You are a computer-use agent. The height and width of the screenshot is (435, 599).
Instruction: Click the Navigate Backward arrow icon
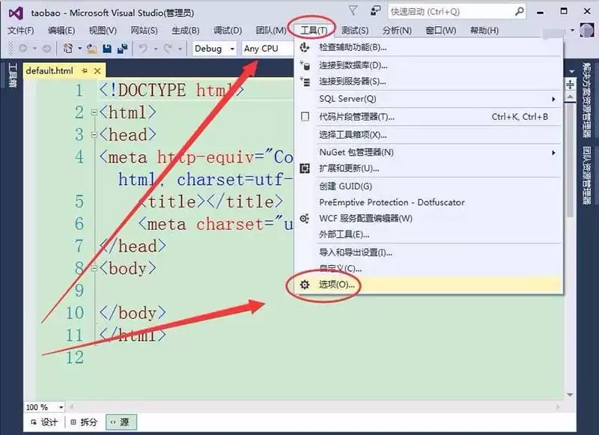click(22, 47)
